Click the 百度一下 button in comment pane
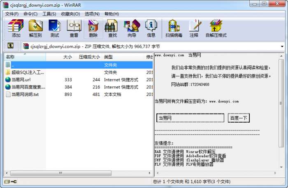288x188 pixels. point(239,118)
